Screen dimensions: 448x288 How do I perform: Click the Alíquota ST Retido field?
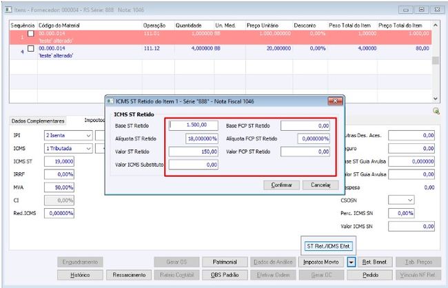202,138
